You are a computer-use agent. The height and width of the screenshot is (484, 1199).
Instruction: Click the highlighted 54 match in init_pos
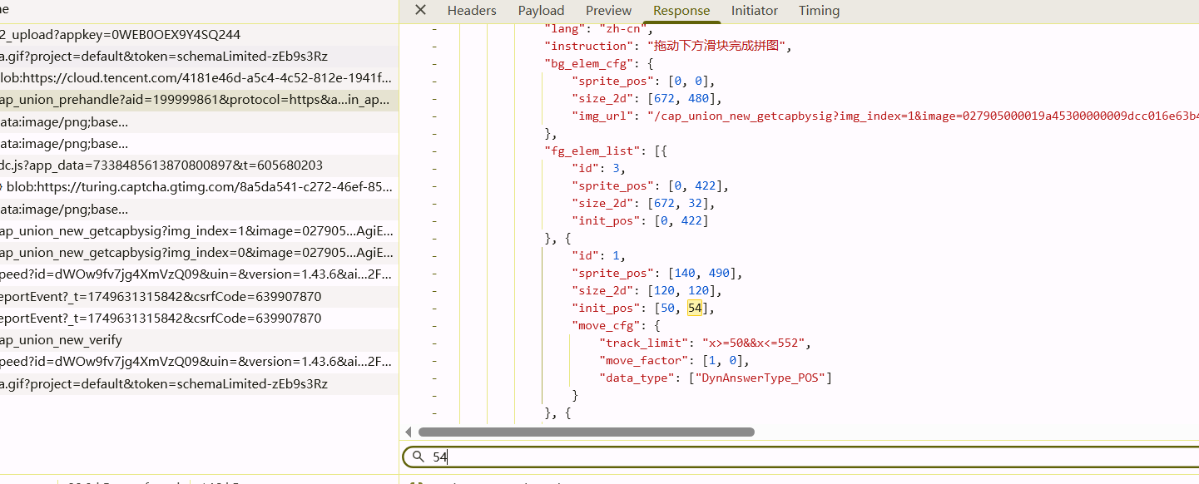click(x=696, y=309)
